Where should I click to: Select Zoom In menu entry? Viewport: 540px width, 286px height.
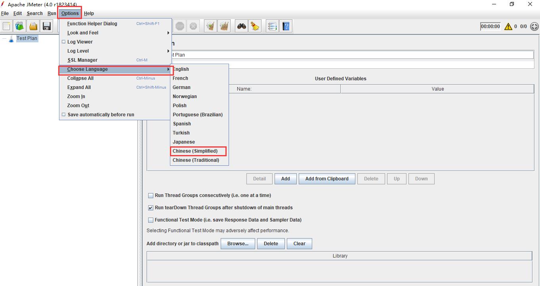pyautogui.click(x=115, y=97)
